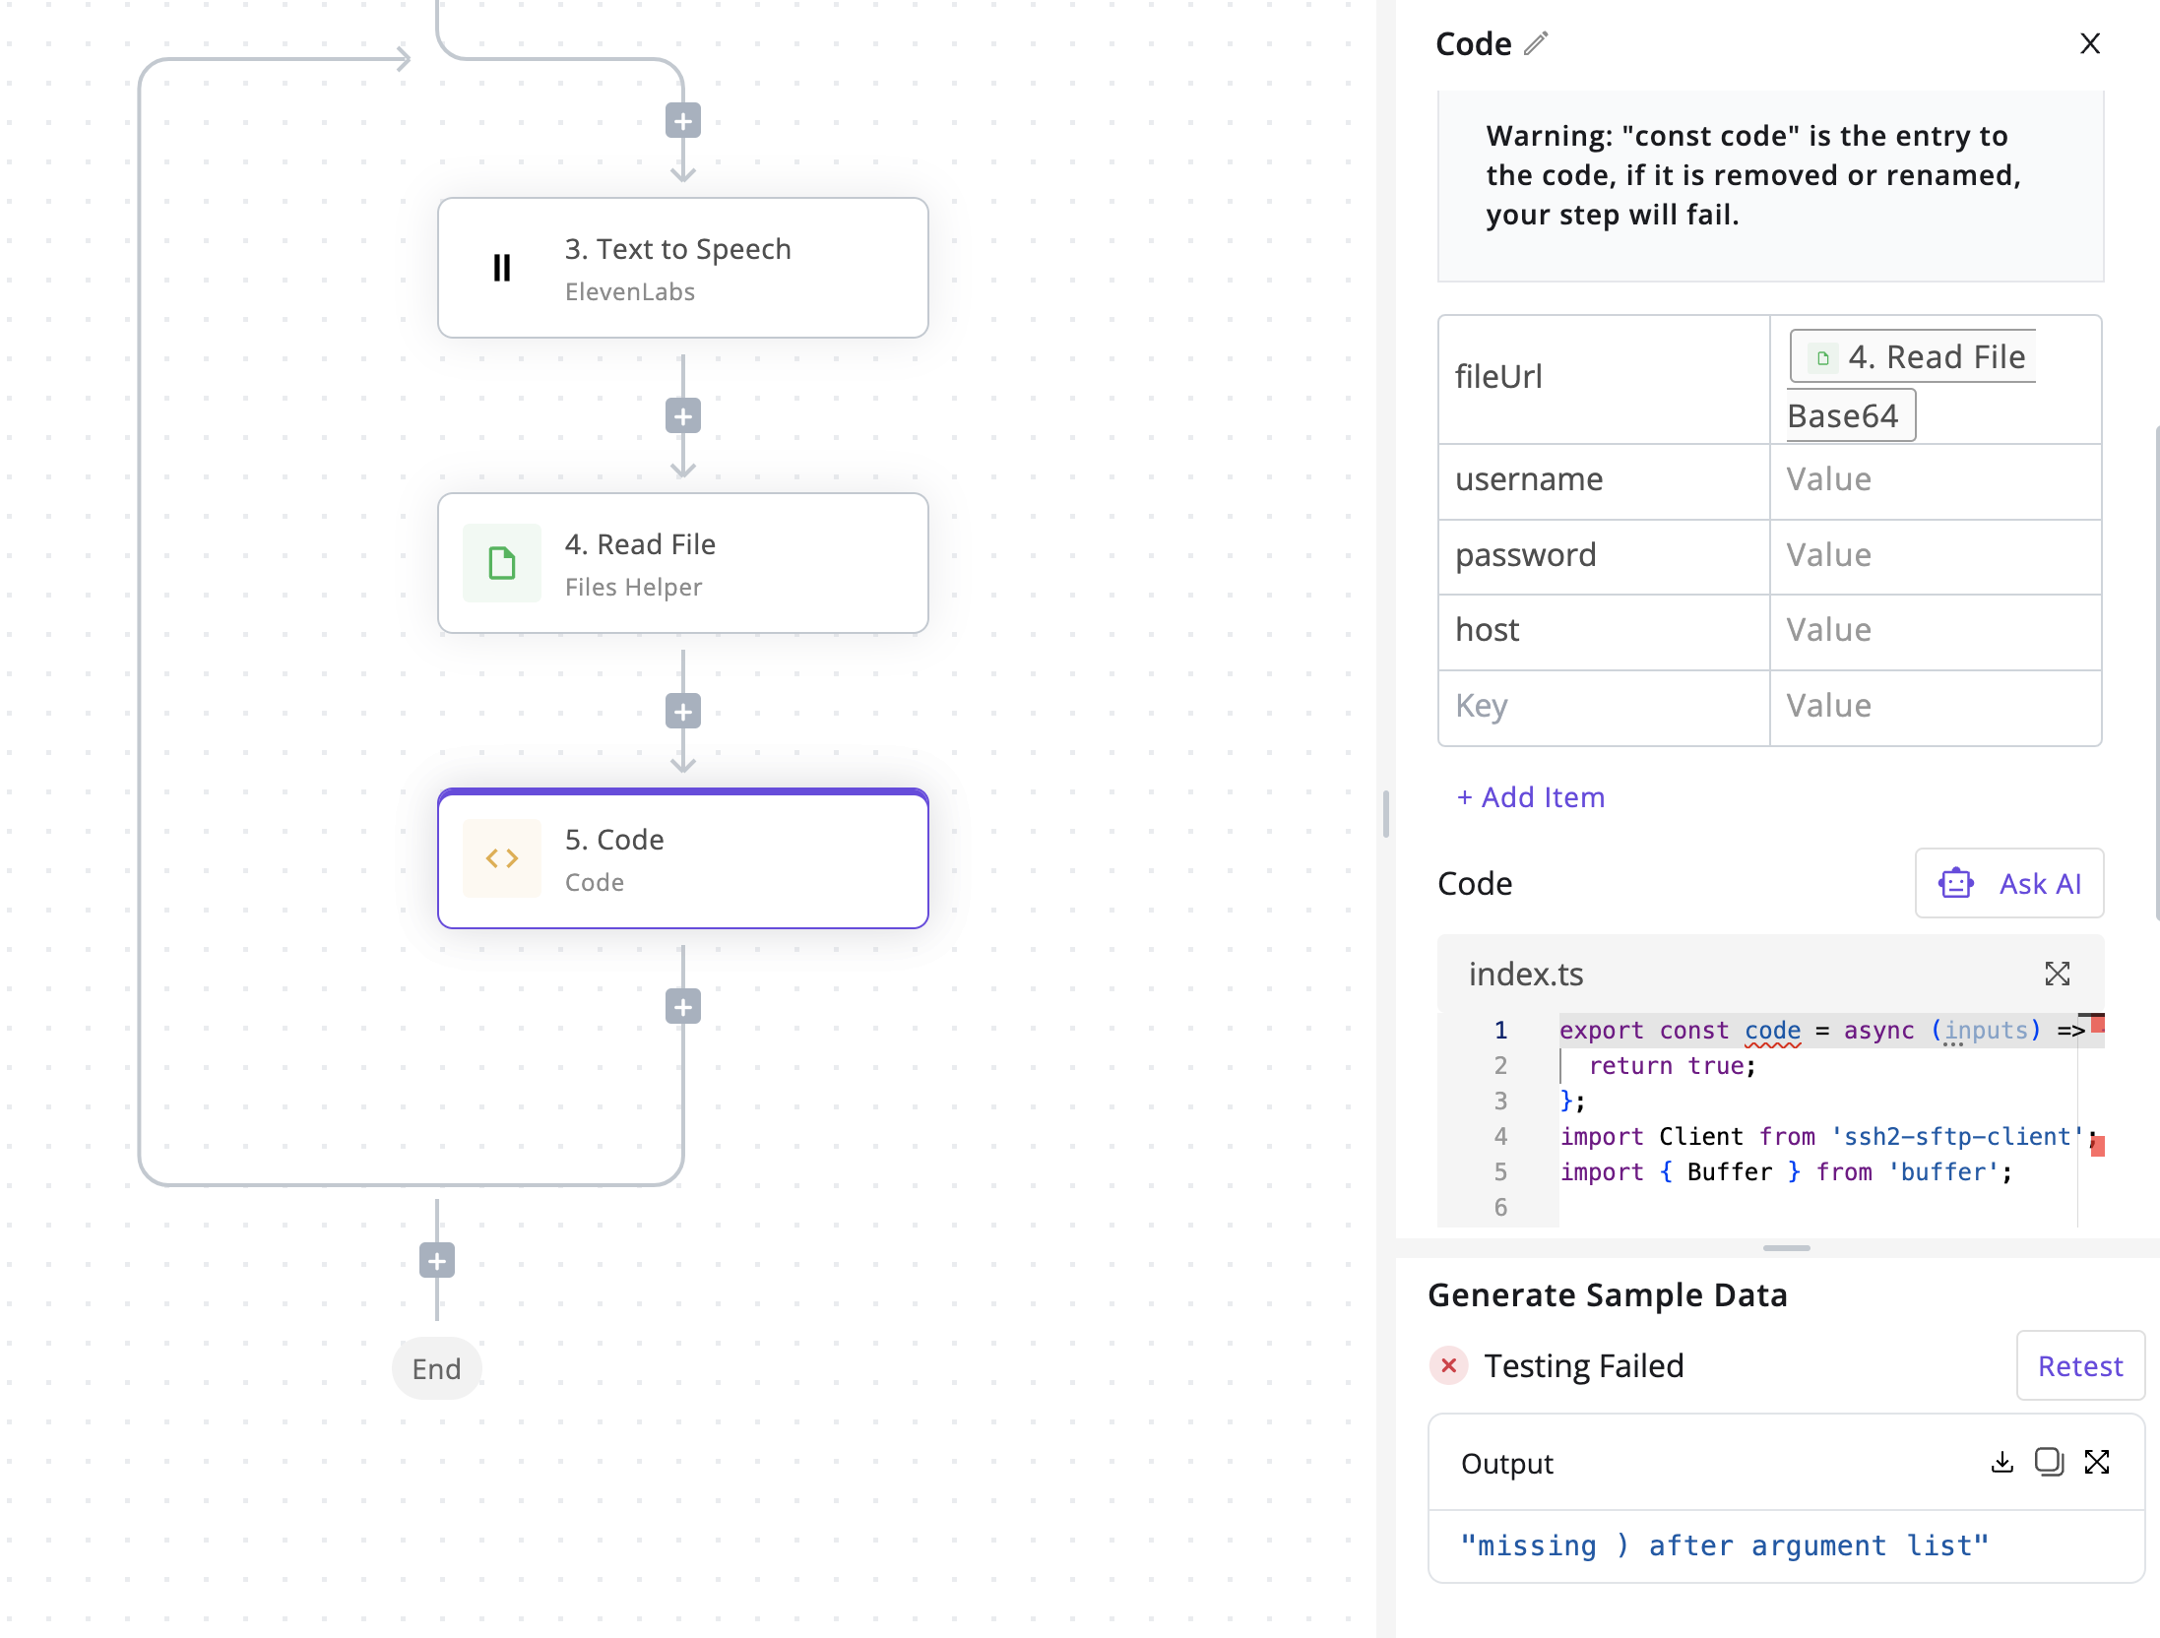Click the Buffer import line
Viewport: 2160px width, 1638px height.
(x=1786, y=1172)
